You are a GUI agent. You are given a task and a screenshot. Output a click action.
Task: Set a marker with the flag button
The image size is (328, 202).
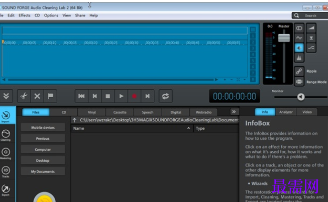click(50, 96)
